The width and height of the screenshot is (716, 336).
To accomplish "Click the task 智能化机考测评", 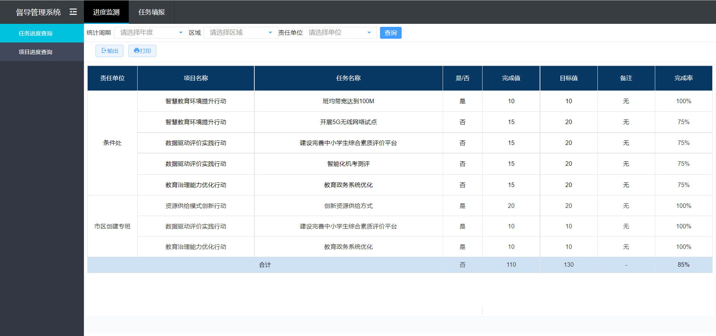I will point(348,164).
